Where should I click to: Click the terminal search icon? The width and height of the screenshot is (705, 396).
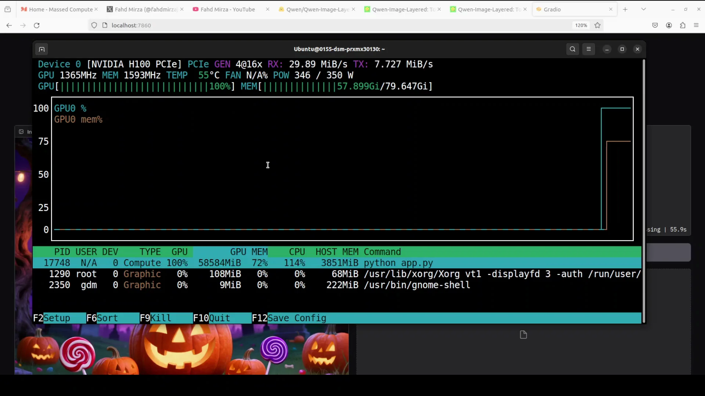572,49
